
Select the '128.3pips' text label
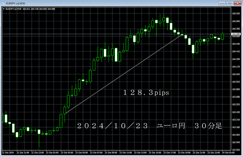tap(146, 92)
